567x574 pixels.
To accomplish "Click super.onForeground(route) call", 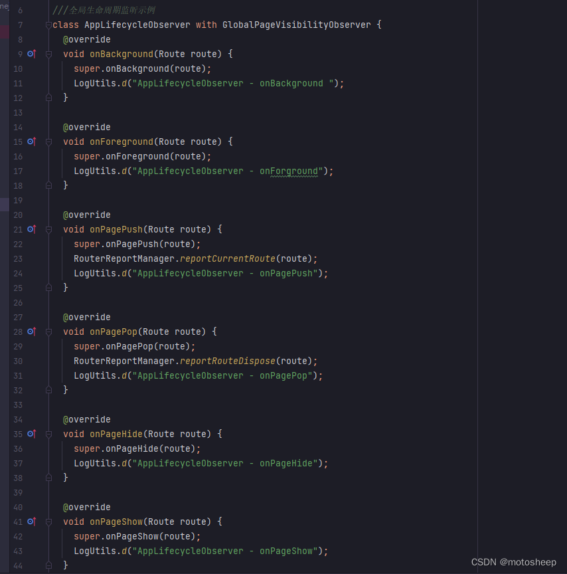I will [142, 156].
